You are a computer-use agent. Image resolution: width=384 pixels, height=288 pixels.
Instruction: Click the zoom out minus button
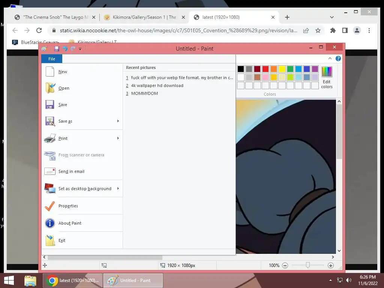pos(285,265)
